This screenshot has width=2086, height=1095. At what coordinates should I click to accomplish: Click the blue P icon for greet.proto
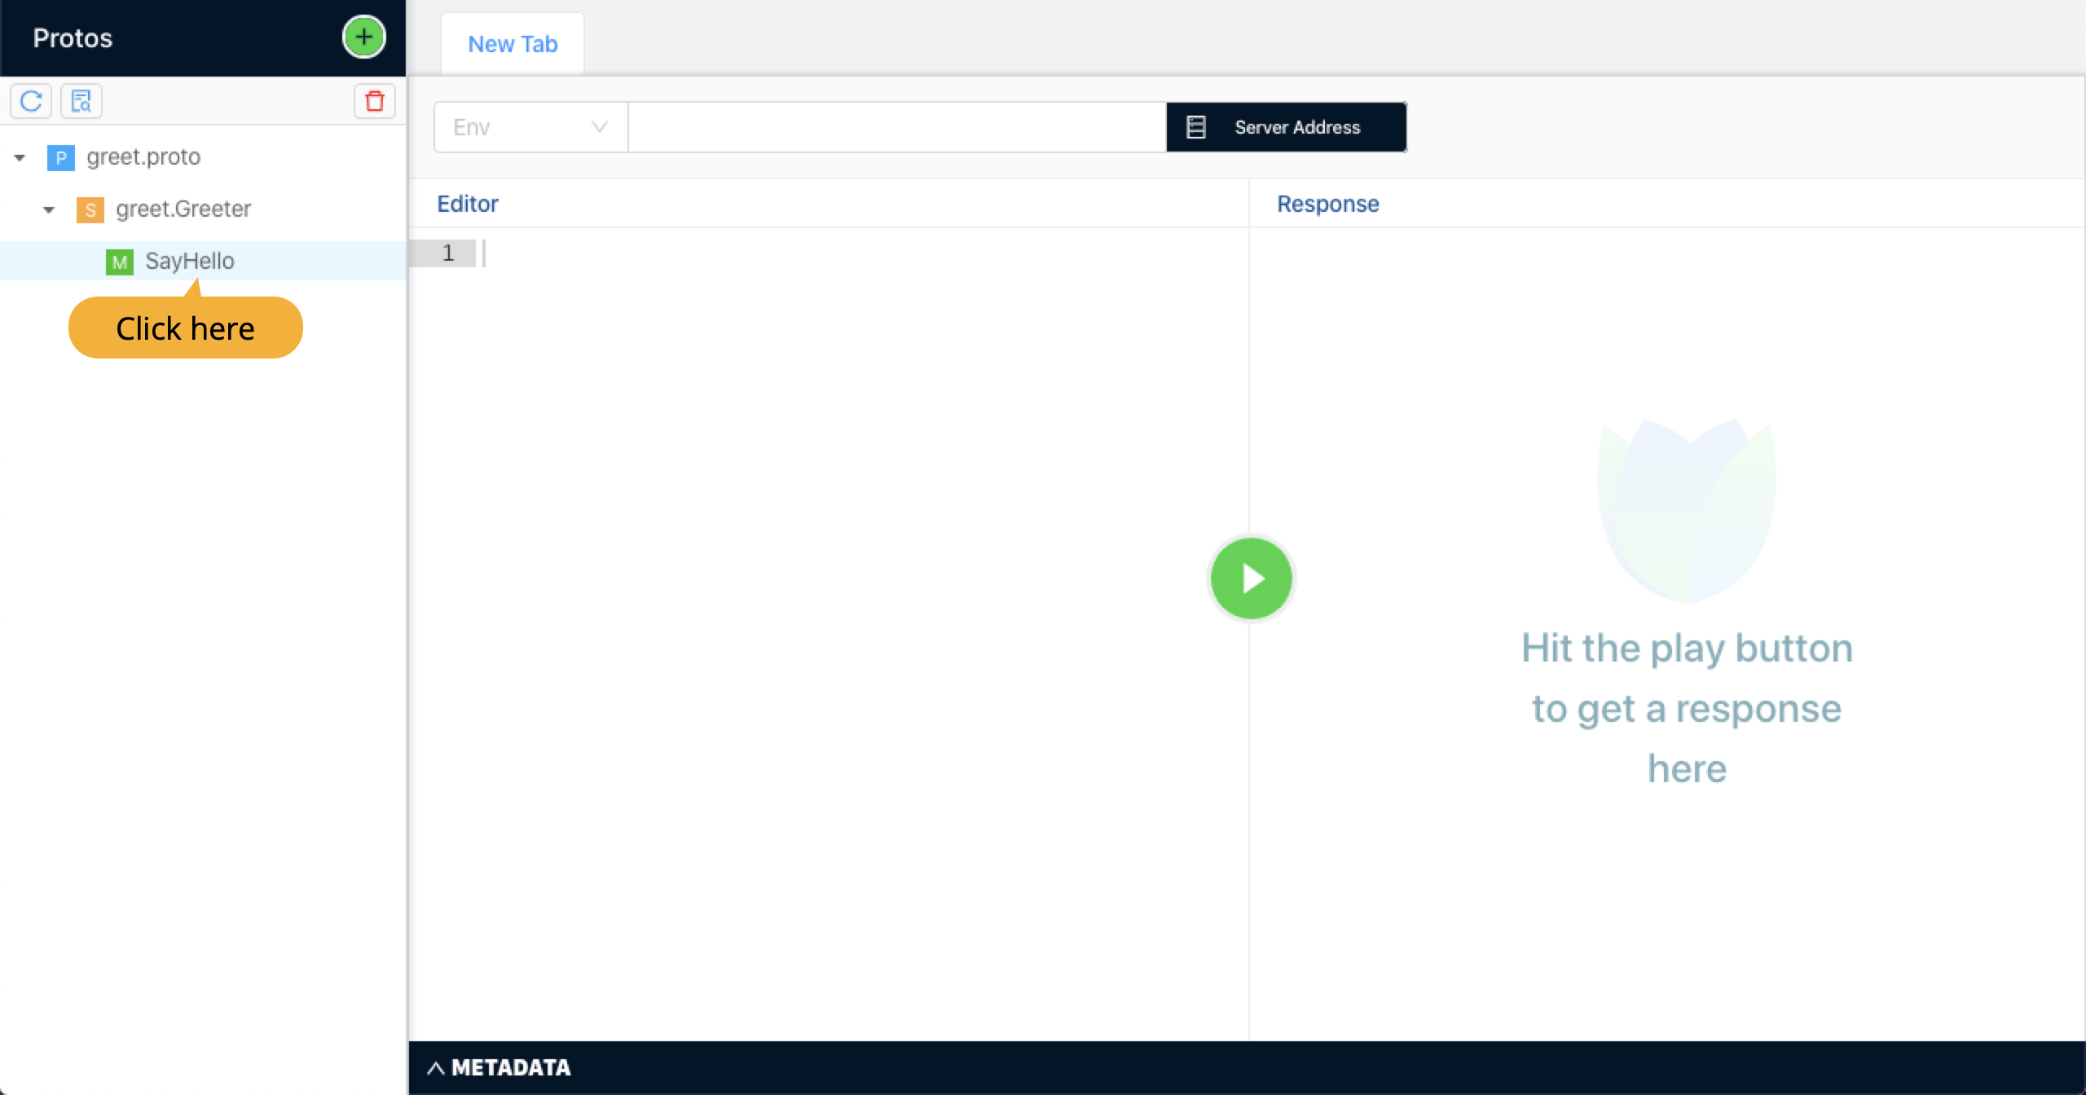[61, 157]
